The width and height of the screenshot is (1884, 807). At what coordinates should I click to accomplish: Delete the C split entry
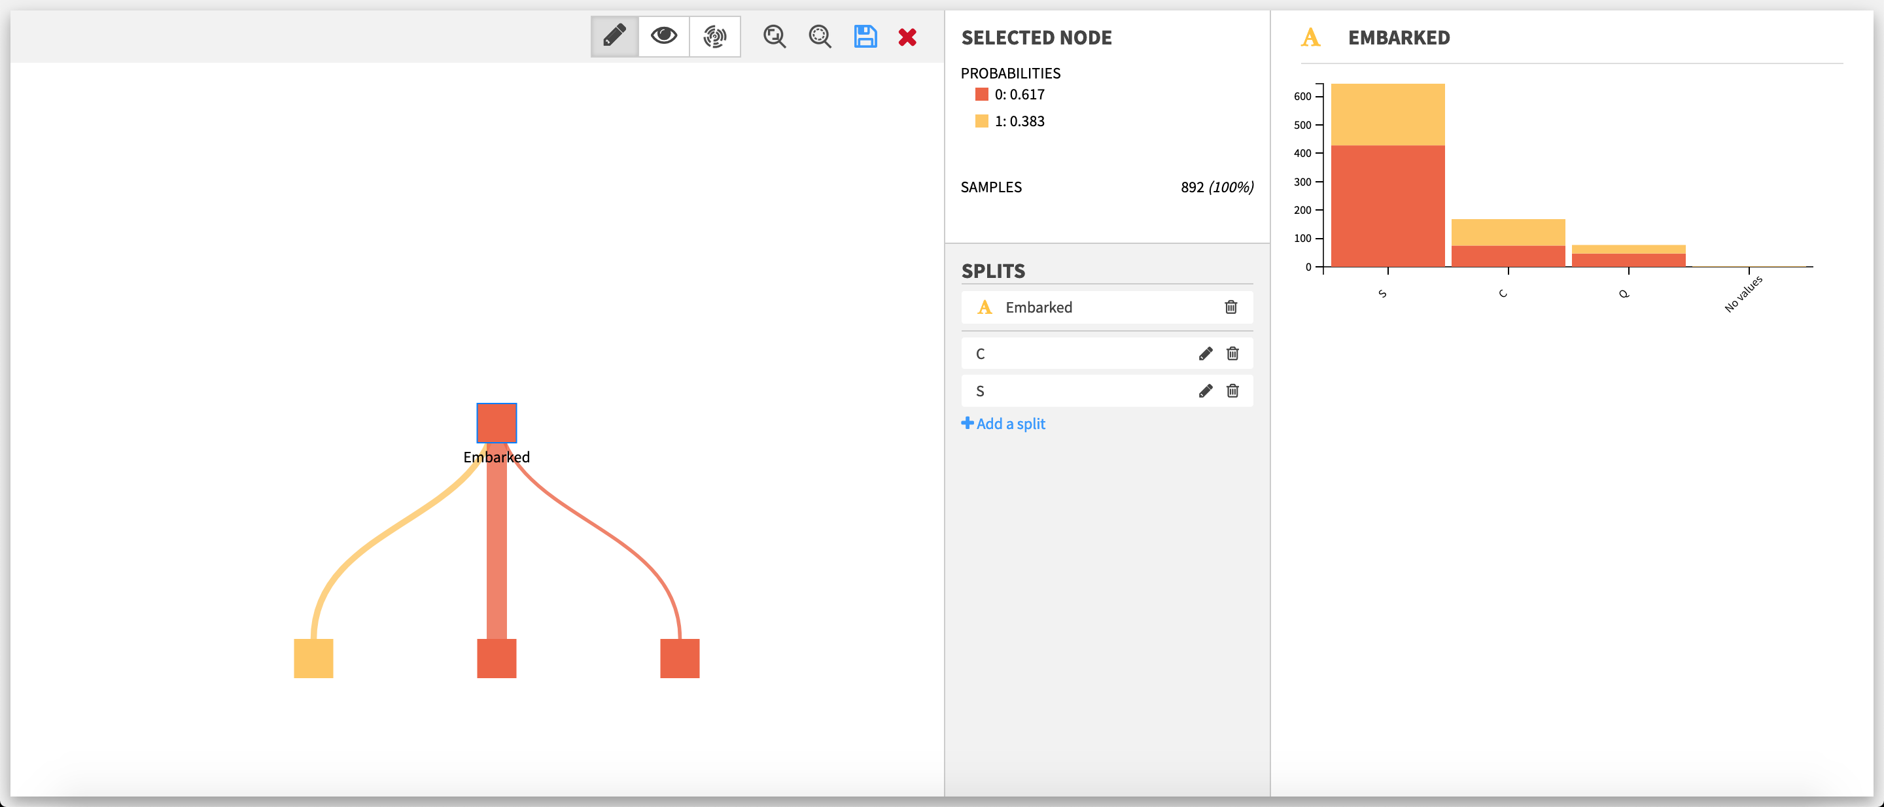[1232, 353]
